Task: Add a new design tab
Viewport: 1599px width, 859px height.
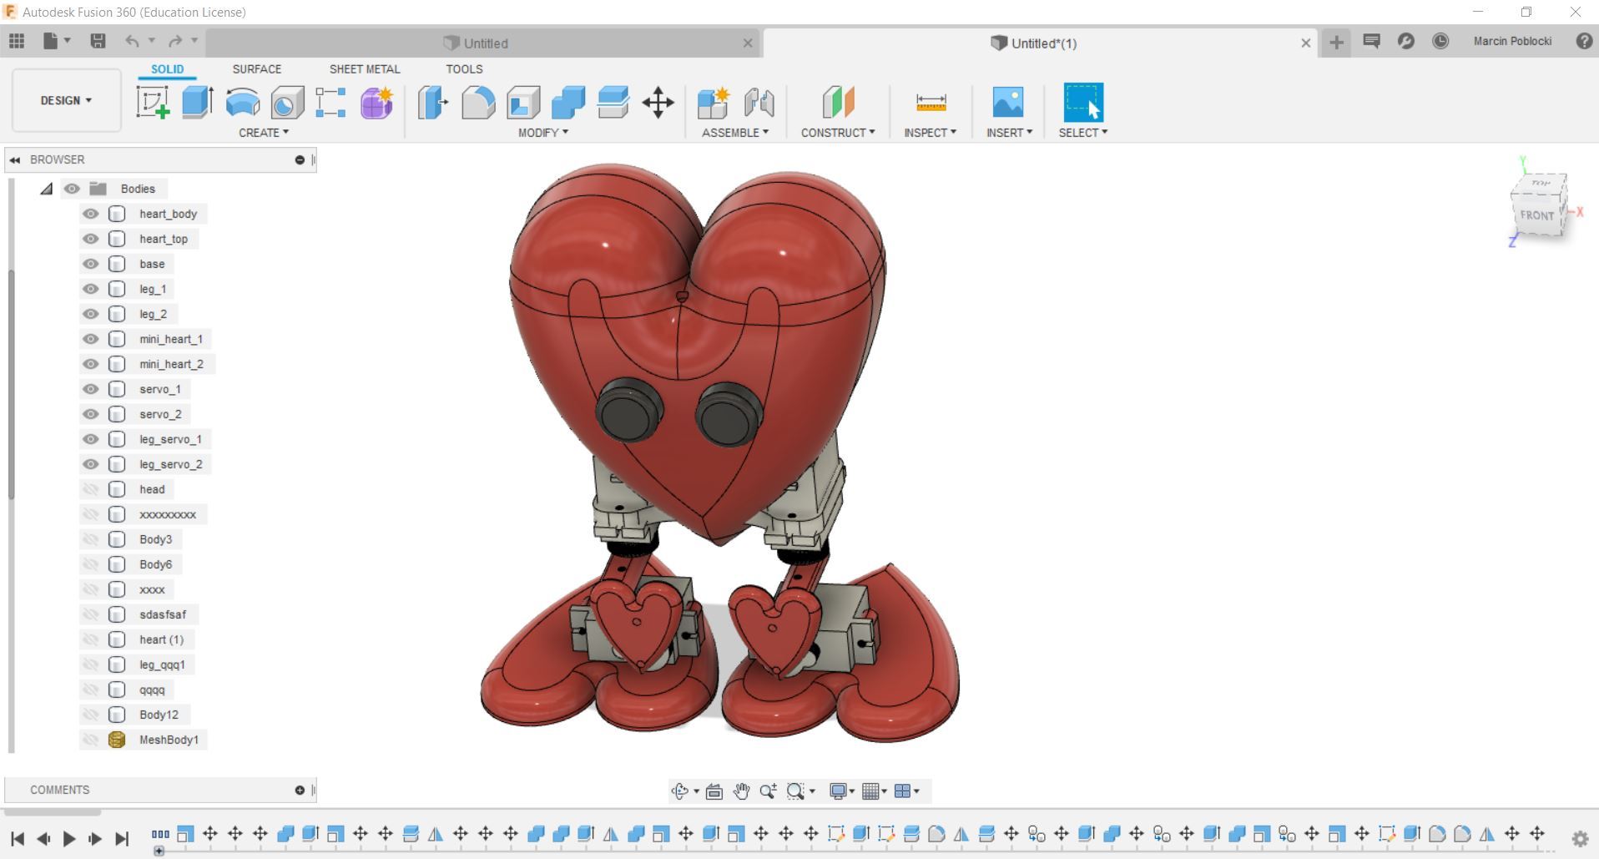Action: tap(1336, 42)
